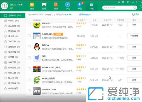
Task: Click the search magnifier icon
Action: click(x=135, y=8)
